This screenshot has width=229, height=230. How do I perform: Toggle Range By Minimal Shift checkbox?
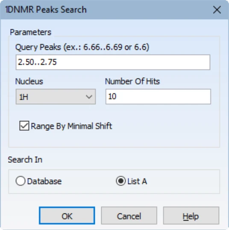coord(24,126)
